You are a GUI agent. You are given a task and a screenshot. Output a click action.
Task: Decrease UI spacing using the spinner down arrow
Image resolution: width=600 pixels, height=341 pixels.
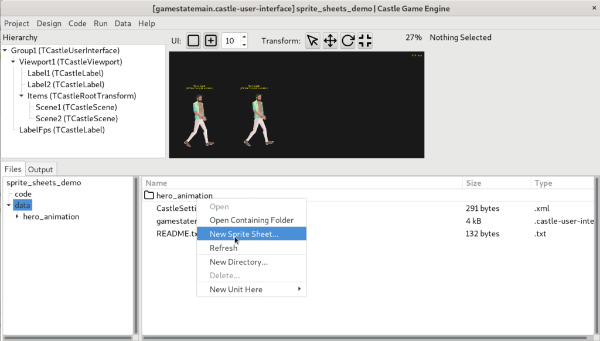pyautogui.click(x=245, y=44)
